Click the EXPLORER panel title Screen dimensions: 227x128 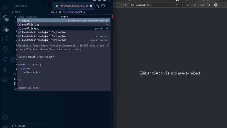coord(21,6)
